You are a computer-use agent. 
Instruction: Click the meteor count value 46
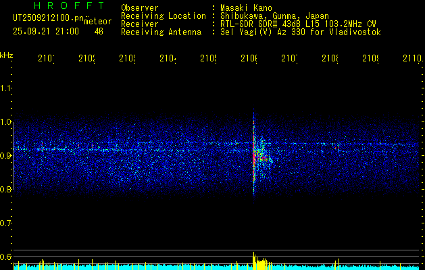(99, 32)
